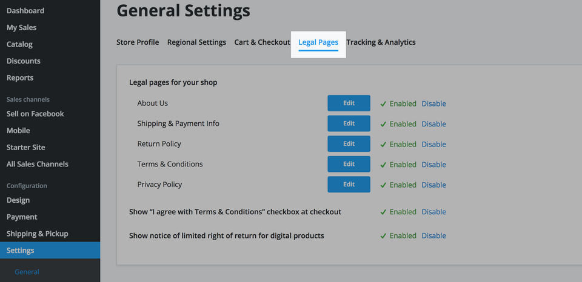582x282 pixels.
Task: Open Shipping & Pickup configuration
Action: [37, 234]
